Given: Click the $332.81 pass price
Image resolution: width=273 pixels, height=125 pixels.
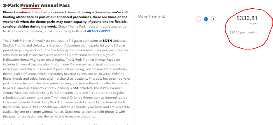Looking at the screenshot, I should point(247,18).
